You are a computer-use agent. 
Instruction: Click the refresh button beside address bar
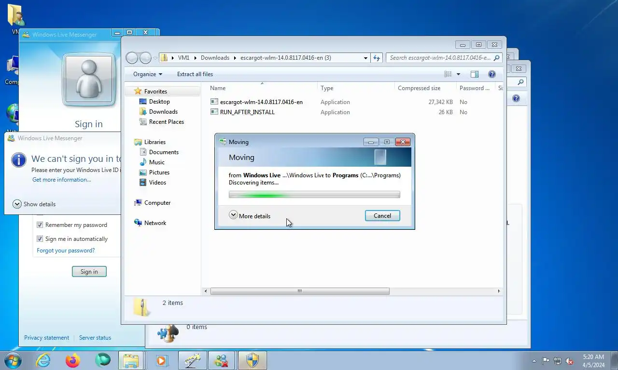377,58
